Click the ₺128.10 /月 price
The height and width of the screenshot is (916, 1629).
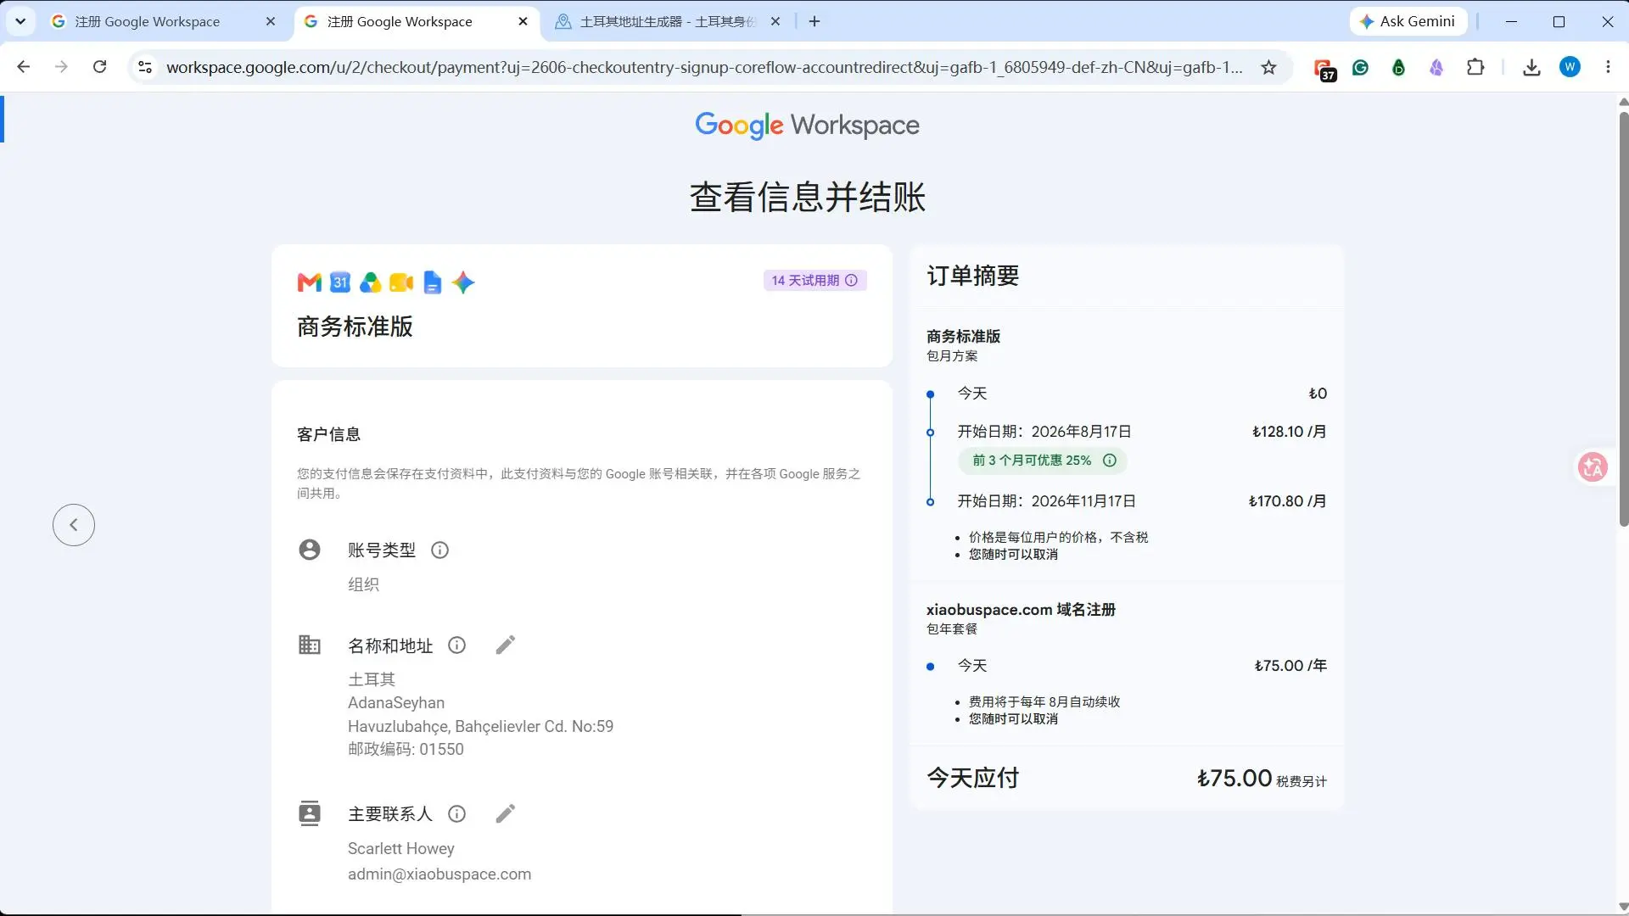pyautogui.click(x=1290, y=432)
